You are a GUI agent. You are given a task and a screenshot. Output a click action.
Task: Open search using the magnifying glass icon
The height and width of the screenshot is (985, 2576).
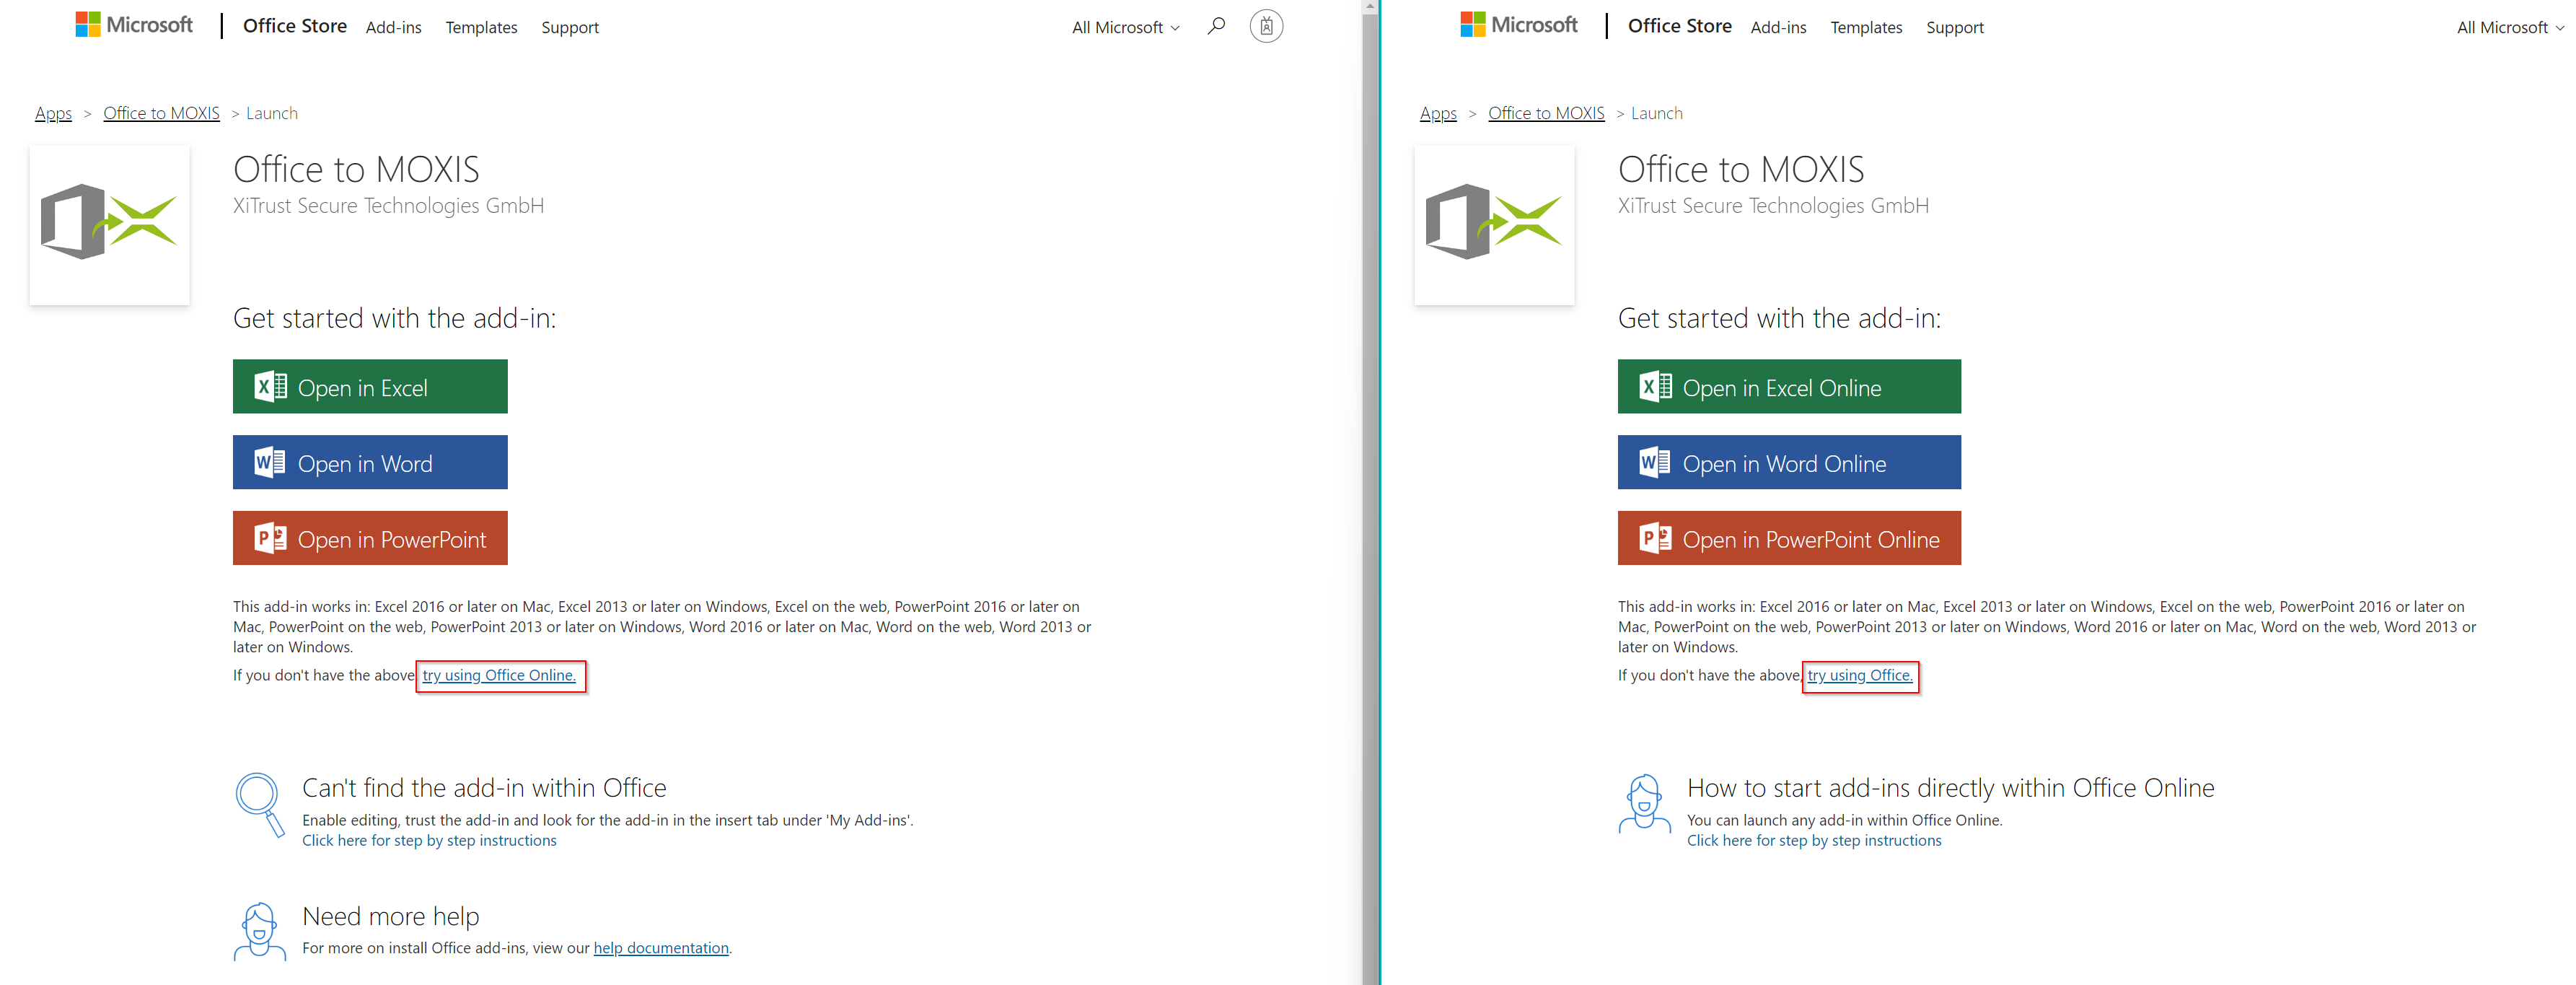coord(1216,26)
